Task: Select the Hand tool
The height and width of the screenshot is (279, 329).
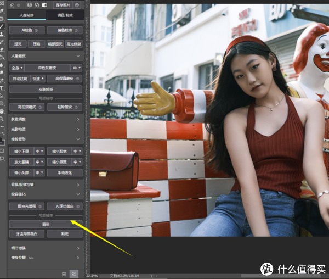Action: point(2,110)
